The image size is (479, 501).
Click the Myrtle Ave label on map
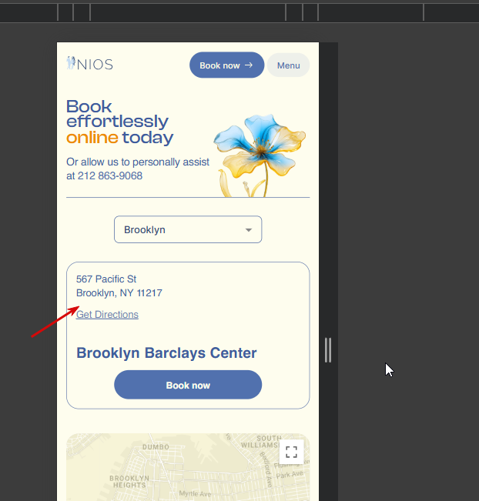pyautogui.click(x=195, y=494)
